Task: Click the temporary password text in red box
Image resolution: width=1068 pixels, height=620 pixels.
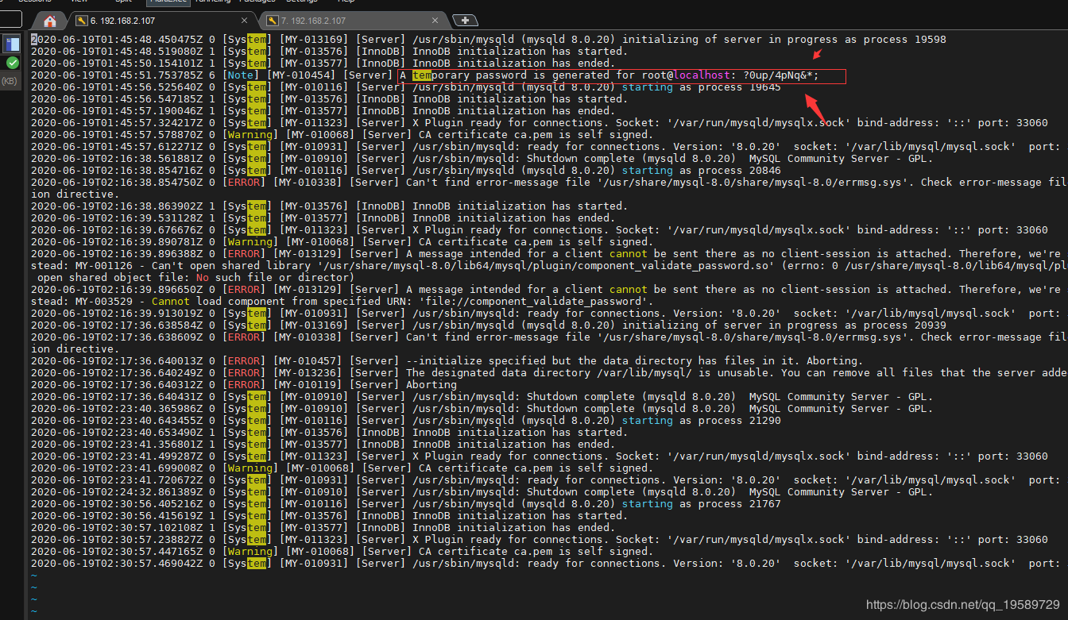Action: 779,75
